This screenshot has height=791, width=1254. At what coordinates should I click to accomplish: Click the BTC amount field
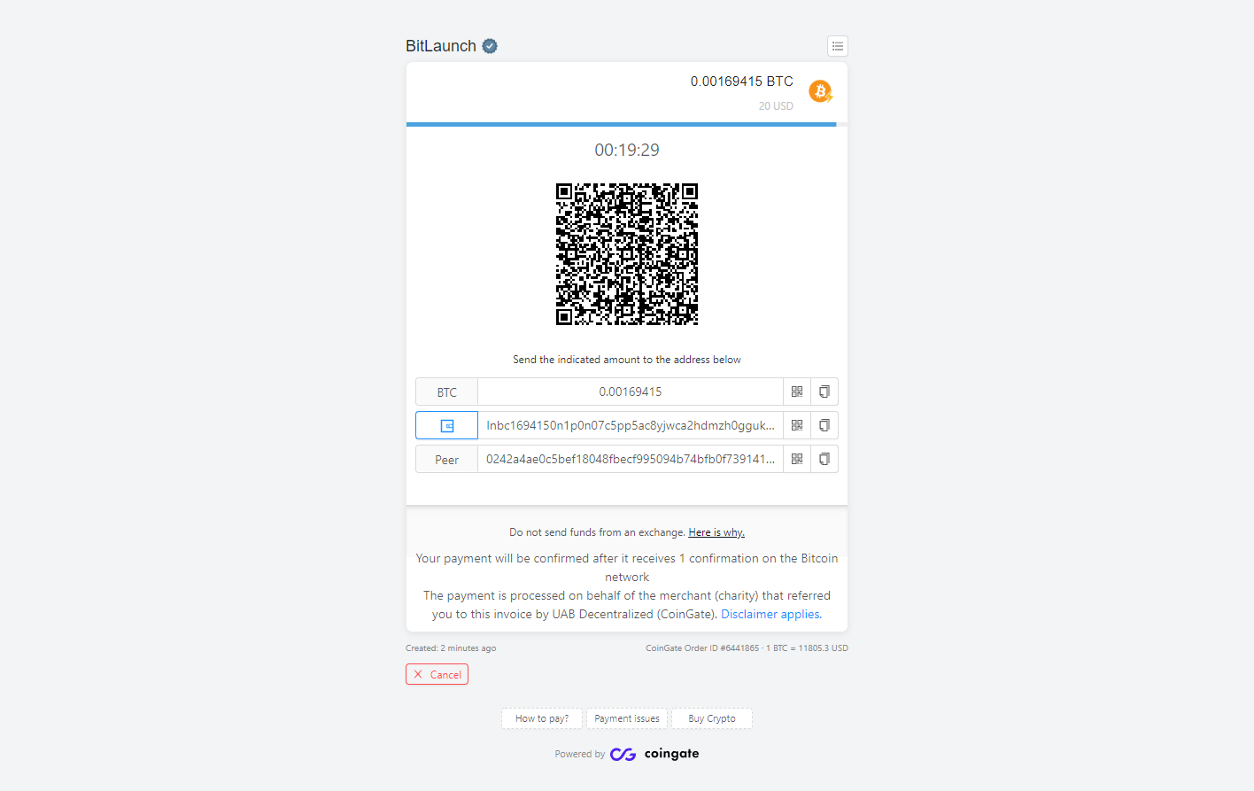631,392
